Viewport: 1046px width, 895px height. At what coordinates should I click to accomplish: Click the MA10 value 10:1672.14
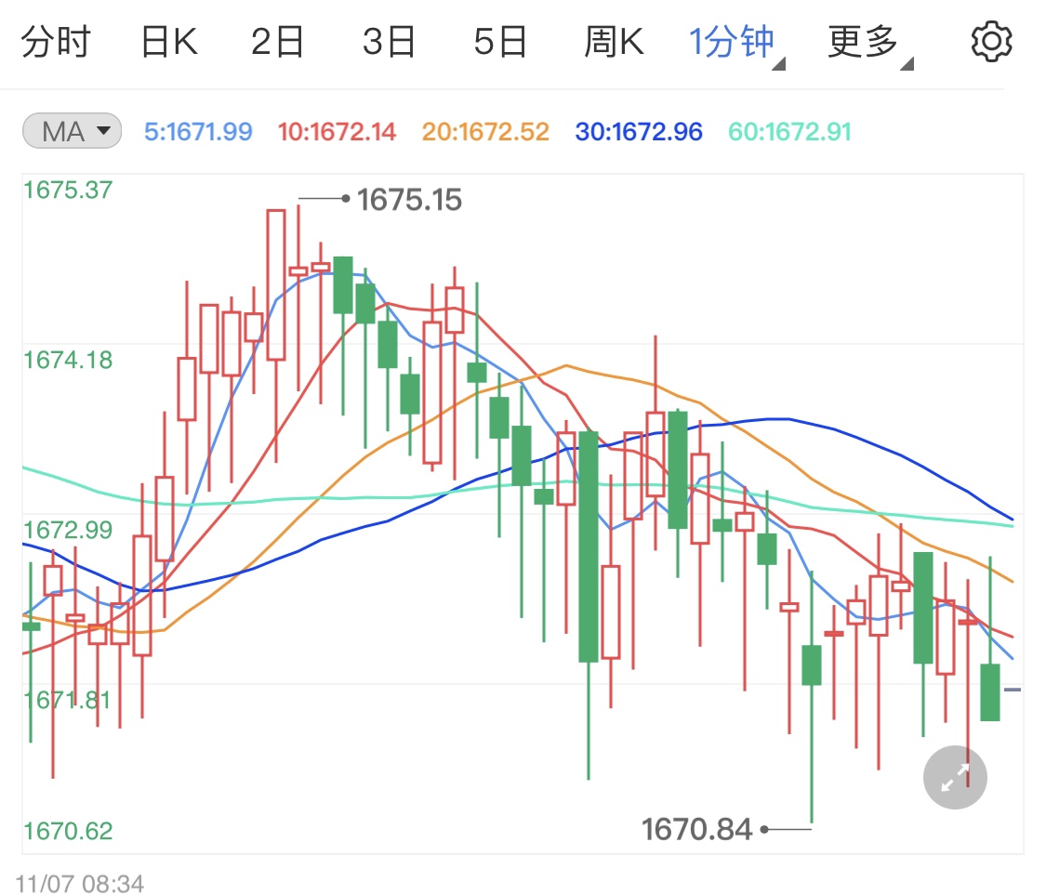[337, 131]
